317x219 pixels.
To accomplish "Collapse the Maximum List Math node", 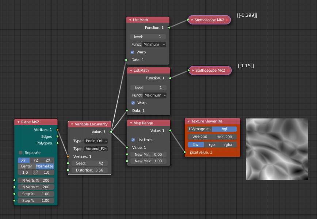I will tap(131, 71).
